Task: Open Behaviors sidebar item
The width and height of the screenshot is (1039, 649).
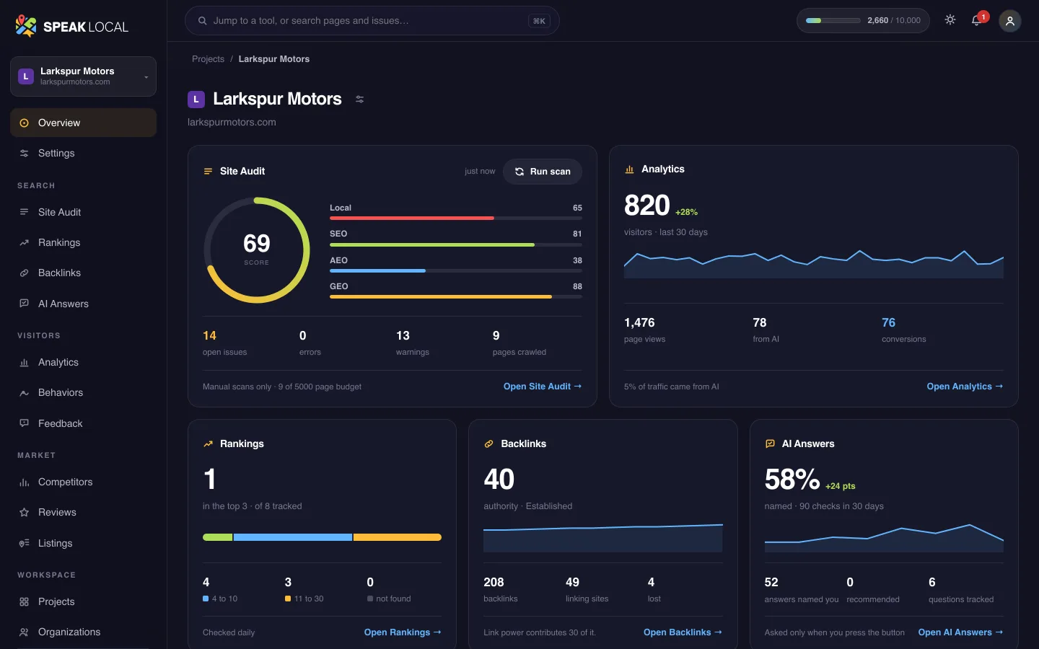Action: [x=83, y=392]
